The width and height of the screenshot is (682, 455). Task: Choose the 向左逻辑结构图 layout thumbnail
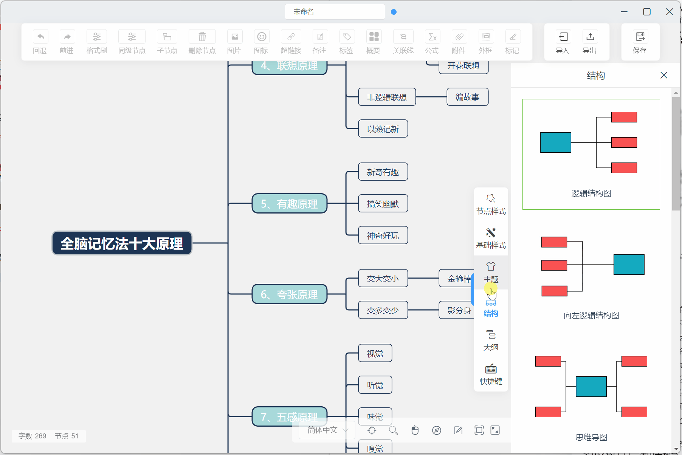(x=591, y=277)
